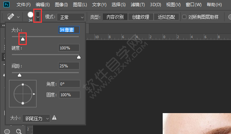Select the Zoom magnifier tool
Screen dimensions: 231x134
tap(19, 131)
